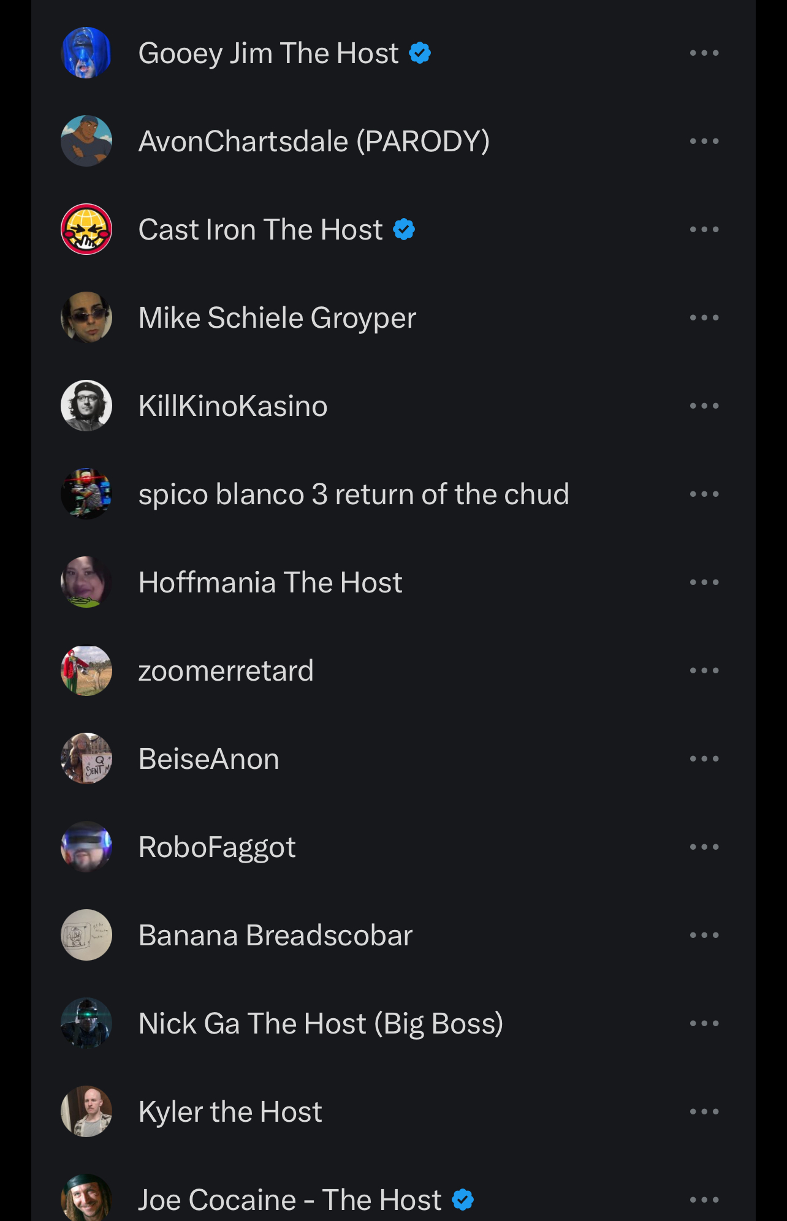787x1221 pixels.
Task: Select the Mike Schiele Groyper name
Action: [x=277, y=318]
